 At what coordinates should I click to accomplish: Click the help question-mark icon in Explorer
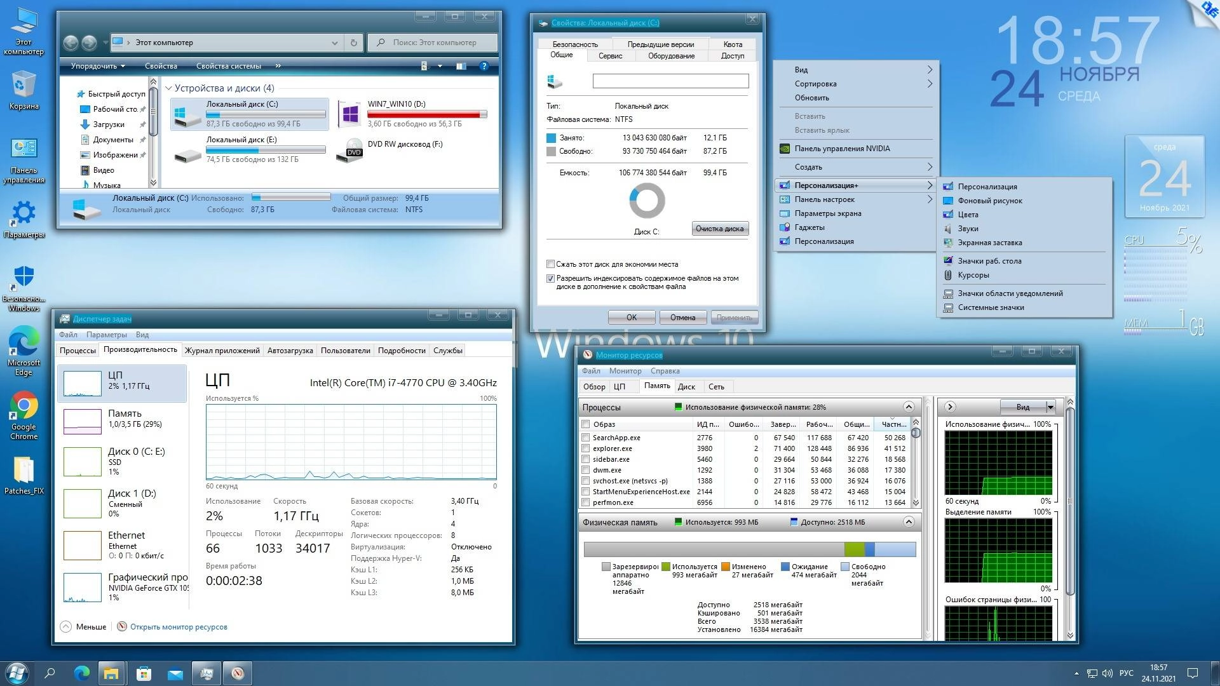(484, 65)
